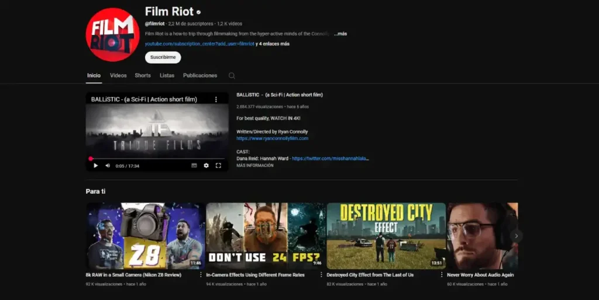Open the channel search magnifier icon
Screen dimensions: 599x300
click(x=232, y=75)
